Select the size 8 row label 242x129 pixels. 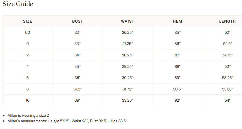click(x=27, y=89)
